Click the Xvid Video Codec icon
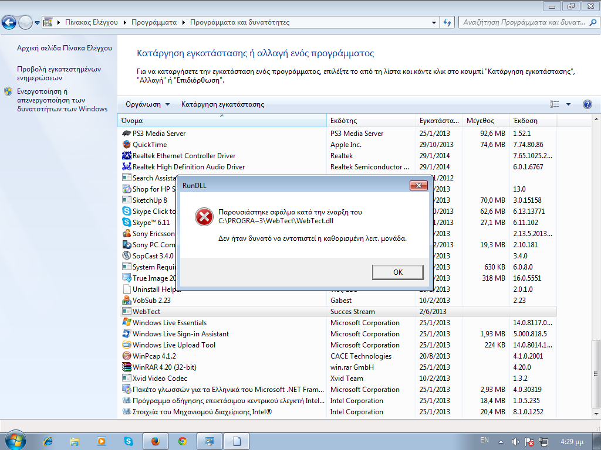Viewport: 601px width, 450px height. coord(127,378)
